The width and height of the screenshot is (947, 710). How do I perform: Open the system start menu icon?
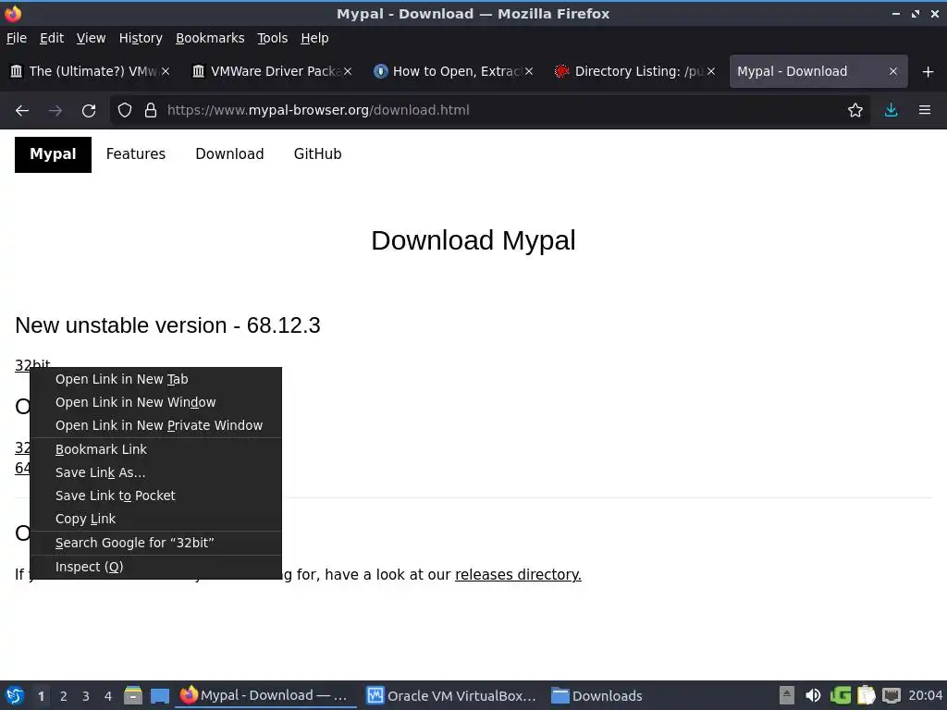(x=15, y=695)
